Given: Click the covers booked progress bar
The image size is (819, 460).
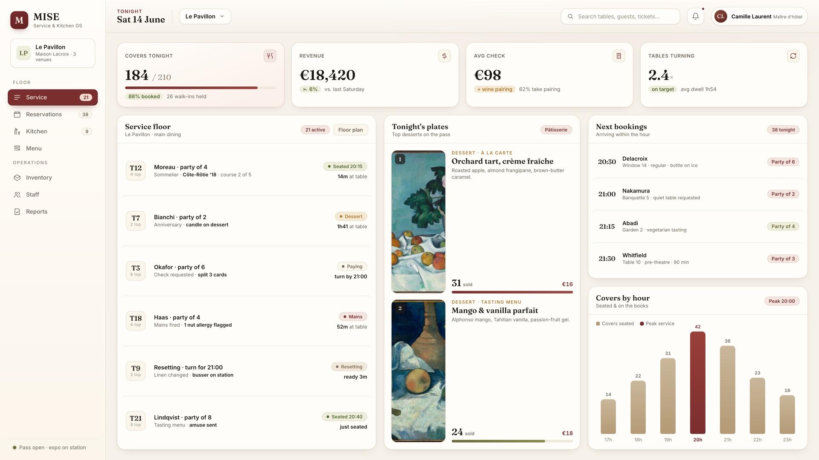Looking at the screenshot, I should (200, 88).
